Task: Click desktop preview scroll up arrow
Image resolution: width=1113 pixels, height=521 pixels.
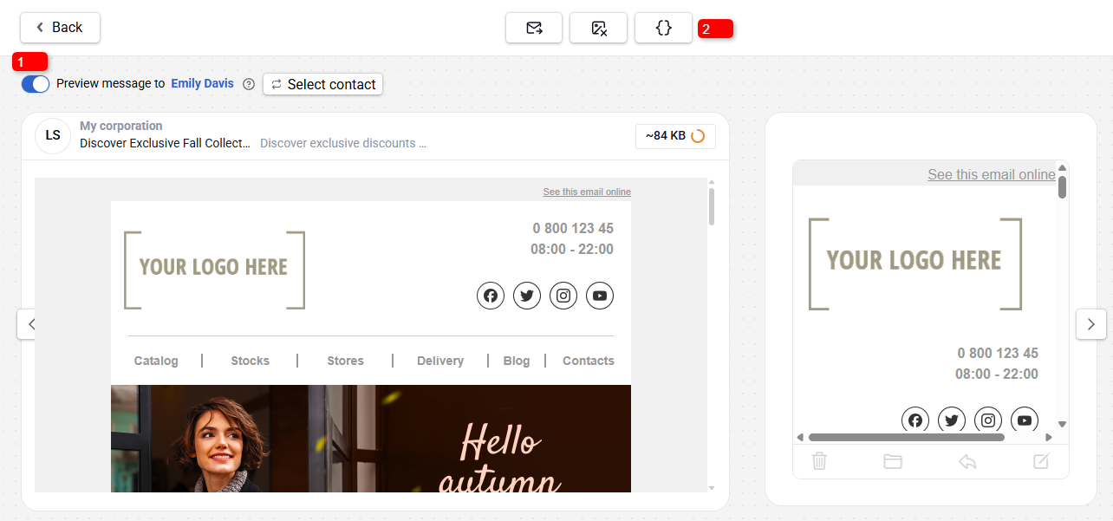Action: pyautogui.click(x=712, y=183)
